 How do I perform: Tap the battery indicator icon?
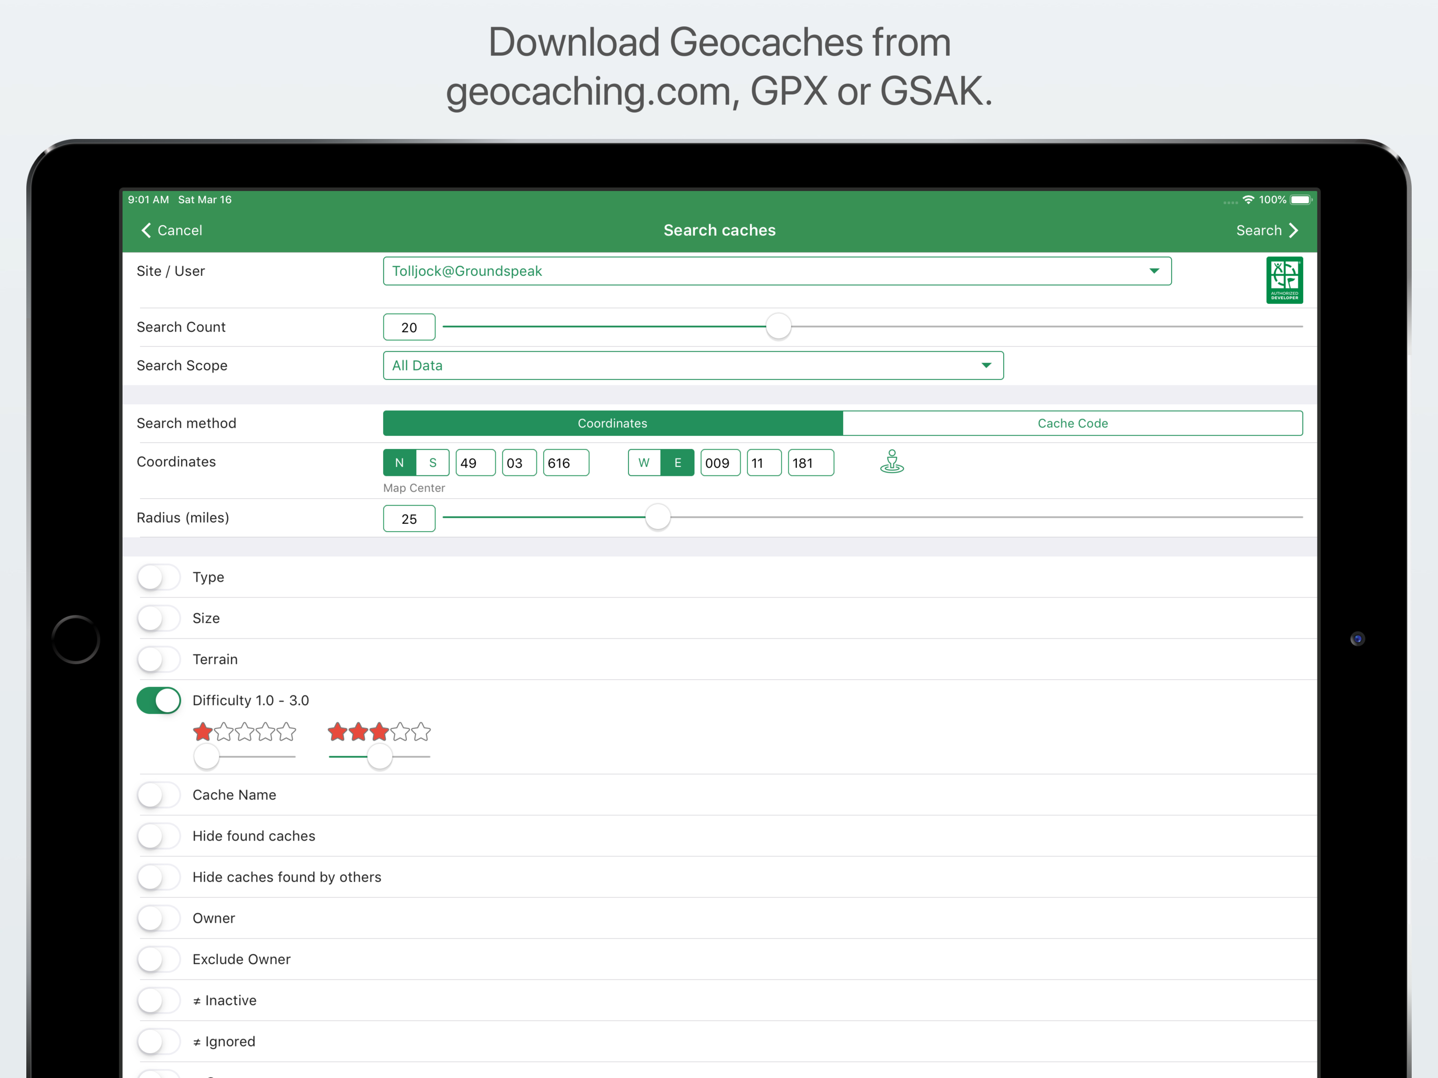[1301, 199]
